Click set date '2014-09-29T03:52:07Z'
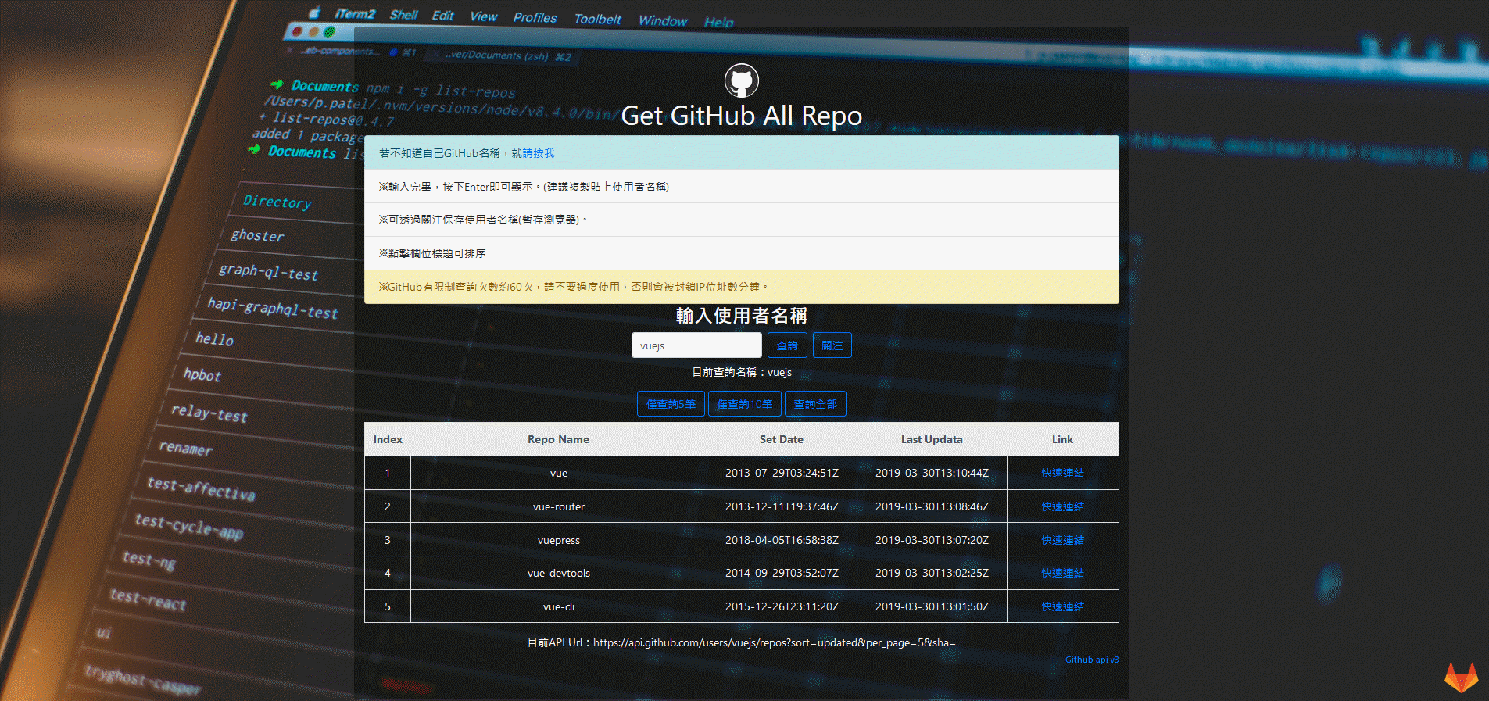The height and width of the screenshot is (701, 1489). (782, 573)
